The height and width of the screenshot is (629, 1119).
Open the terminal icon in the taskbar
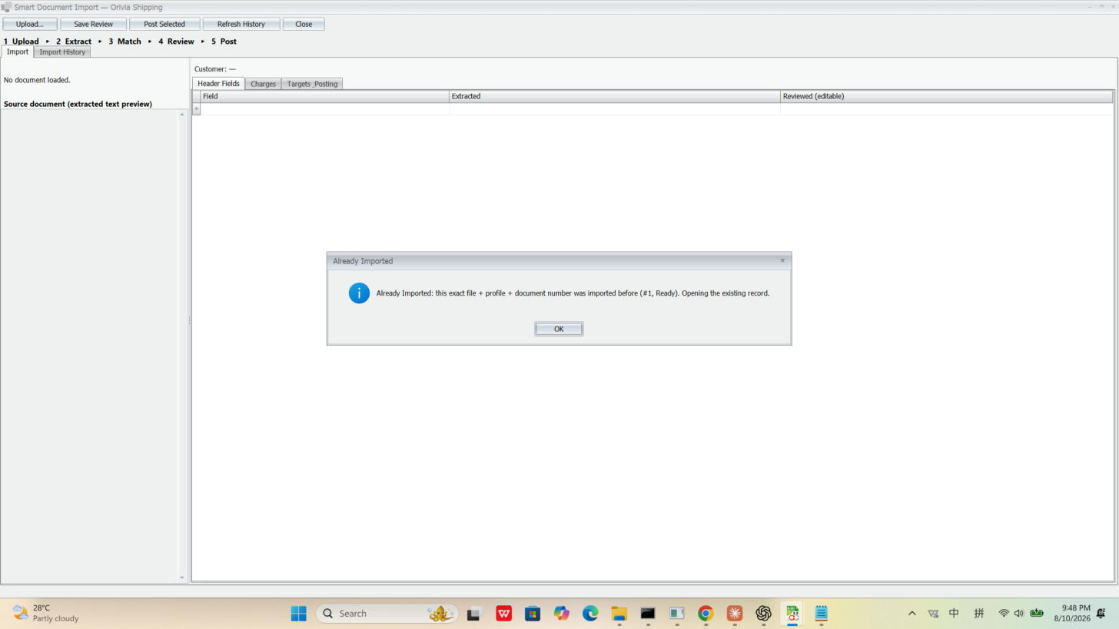click(x=648, y=613)
